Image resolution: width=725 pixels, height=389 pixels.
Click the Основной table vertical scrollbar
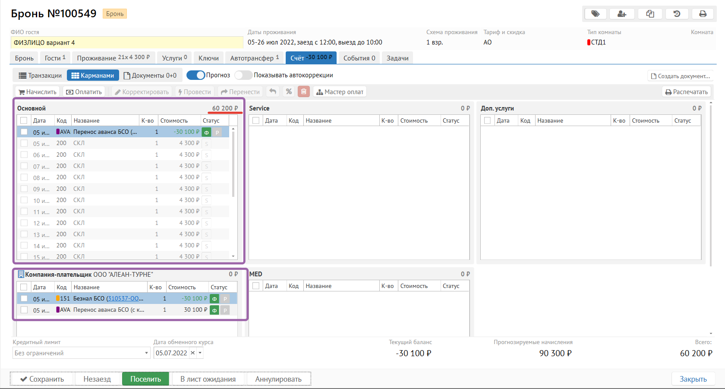coord(233,164)
